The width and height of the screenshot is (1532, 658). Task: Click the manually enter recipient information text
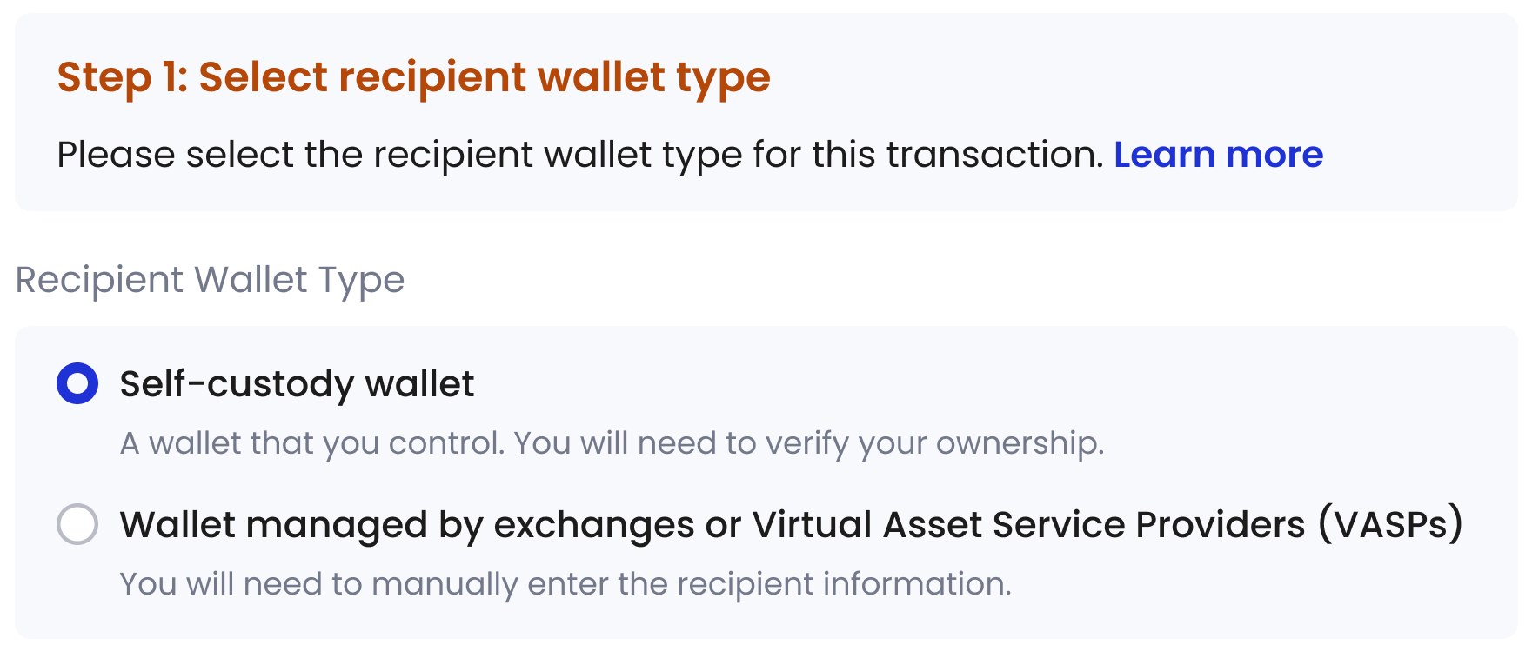tap(566, 583)
